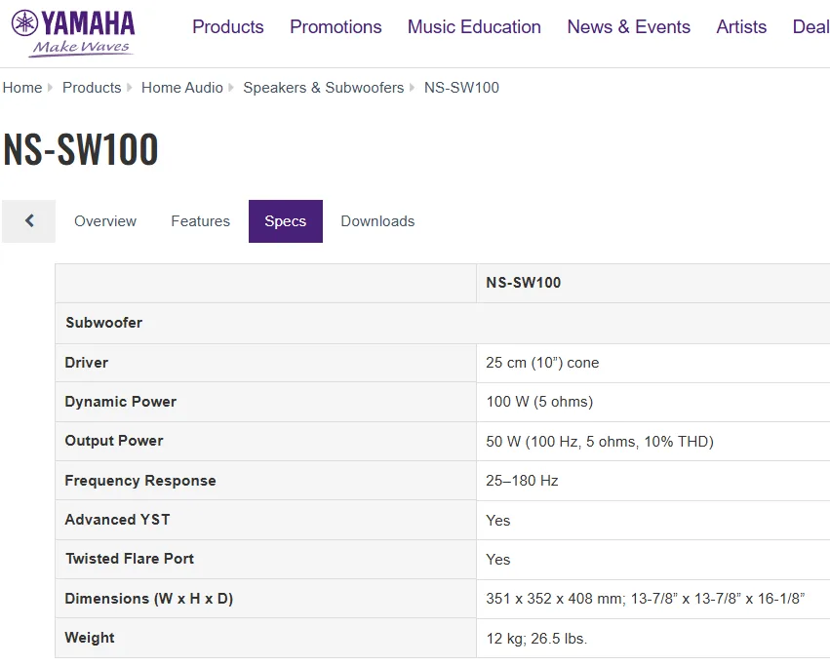Click the Yamaha Make Waves logo
The image size is (830, 666).
[x=73, y=33]
